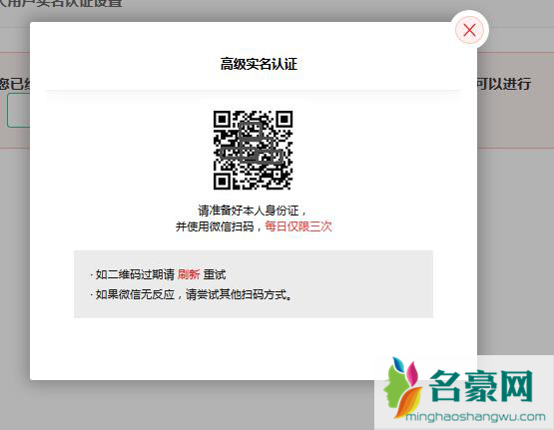Click the green outlined button behind the dialog

[x=18, y=110]
